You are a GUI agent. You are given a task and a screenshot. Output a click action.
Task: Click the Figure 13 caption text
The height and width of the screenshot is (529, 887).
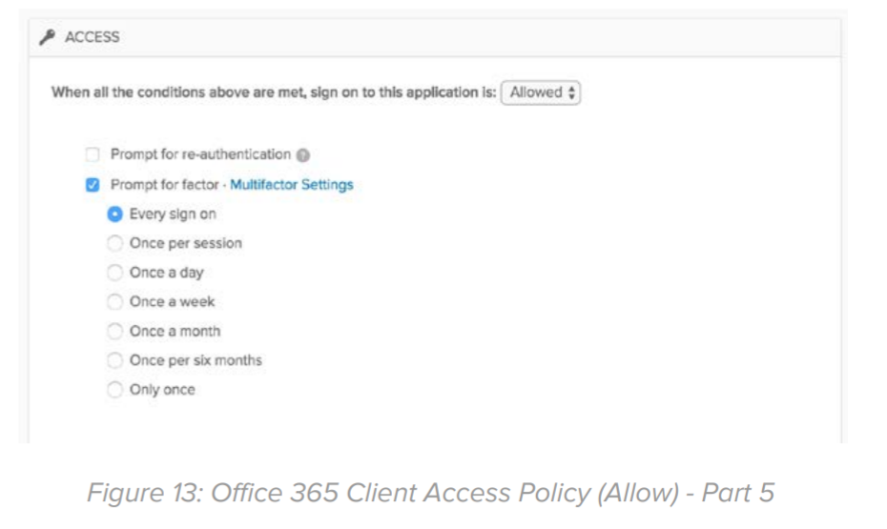pos(430,494)
